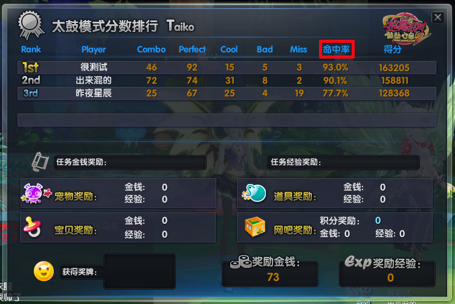Viewport: 455px width, 304px height.
Task: Click the 得分 score column header
Action: pos(392,49)
